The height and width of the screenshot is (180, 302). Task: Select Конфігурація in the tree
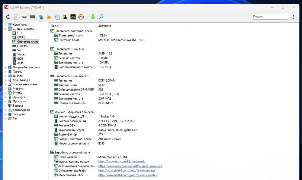point(21,110)
